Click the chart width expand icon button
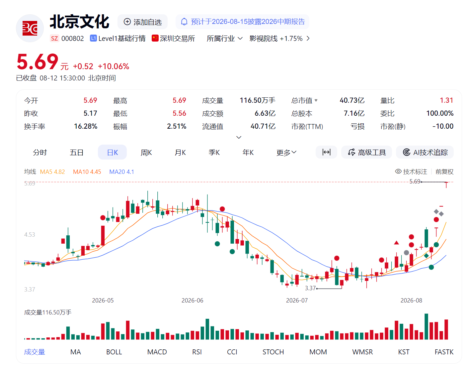This screenshot has height=367, width=467. pos(327,152)
